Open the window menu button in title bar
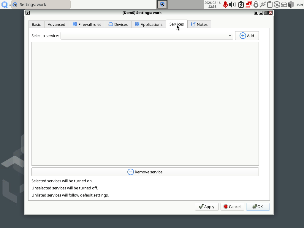The width and height of the screenshot is (304, 228). click(x=28, y=13)
